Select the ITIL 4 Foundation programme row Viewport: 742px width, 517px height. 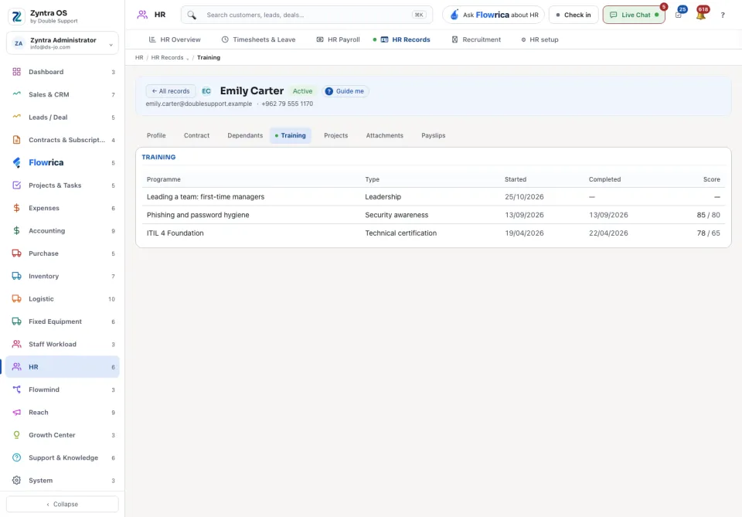pyautogui.click(x=433, y=233)
